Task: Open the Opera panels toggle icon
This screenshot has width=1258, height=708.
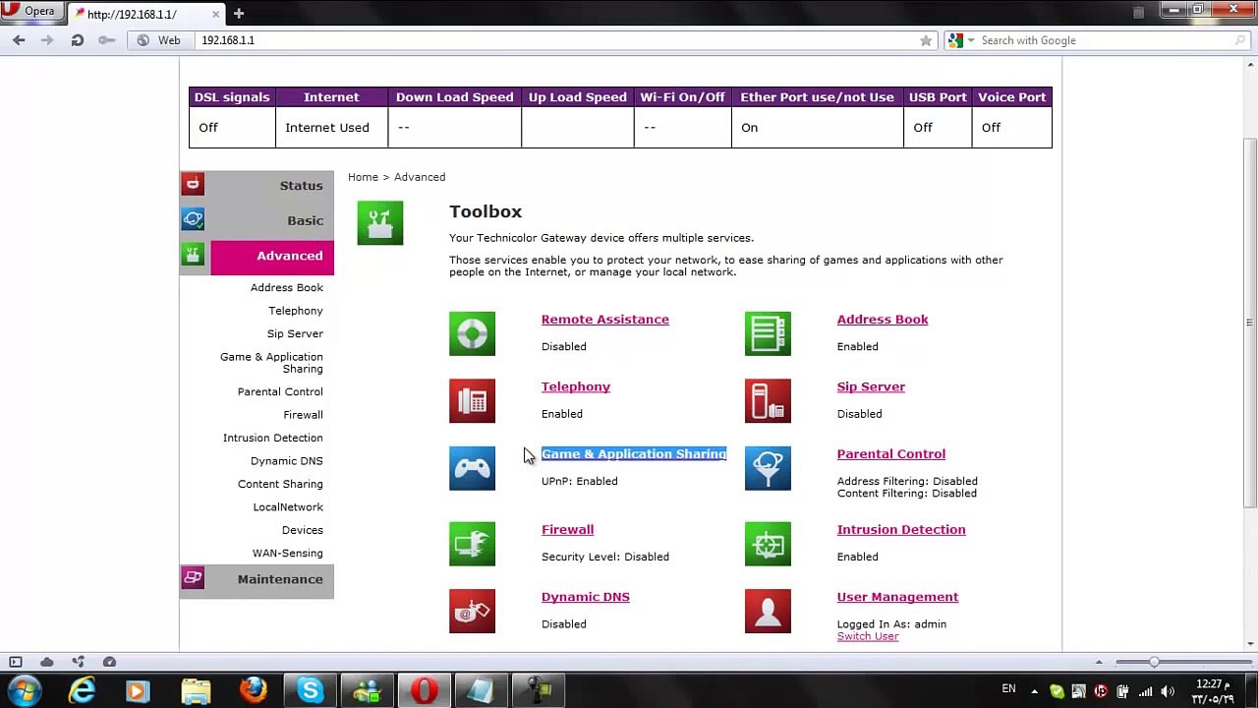Action: tap(15, 662)
